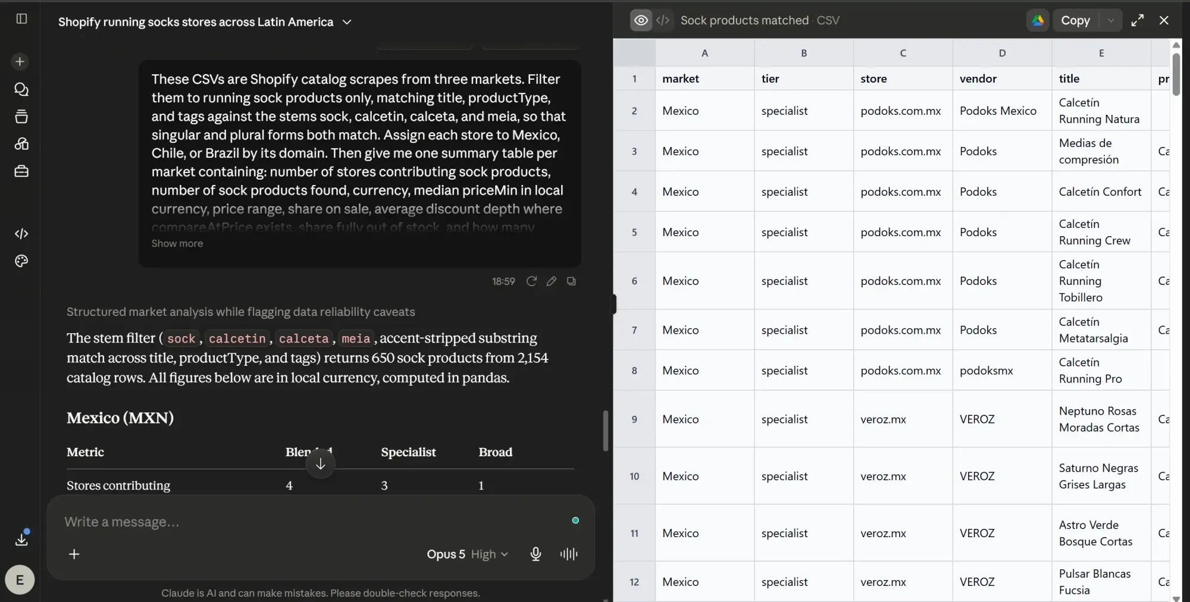Screen dimensions: 1190x602
Task: Select column C header in the spreadsheet
Action: point(903,53)
